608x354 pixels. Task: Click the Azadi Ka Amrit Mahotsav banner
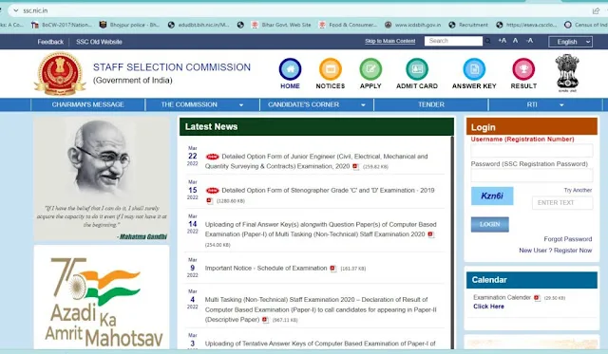102,297
